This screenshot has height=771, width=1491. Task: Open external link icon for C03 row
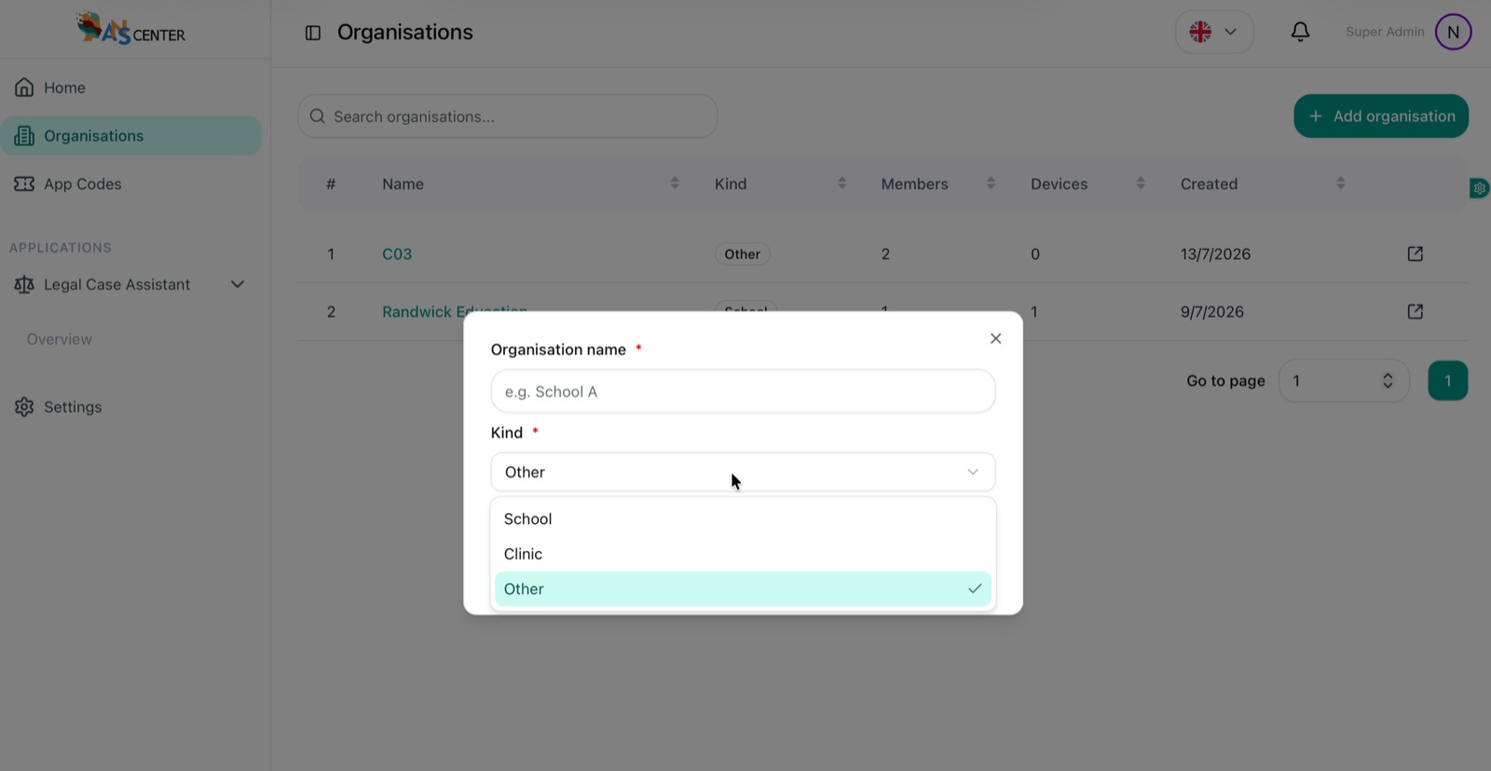pyautogui.click(x=1415, y=254)
